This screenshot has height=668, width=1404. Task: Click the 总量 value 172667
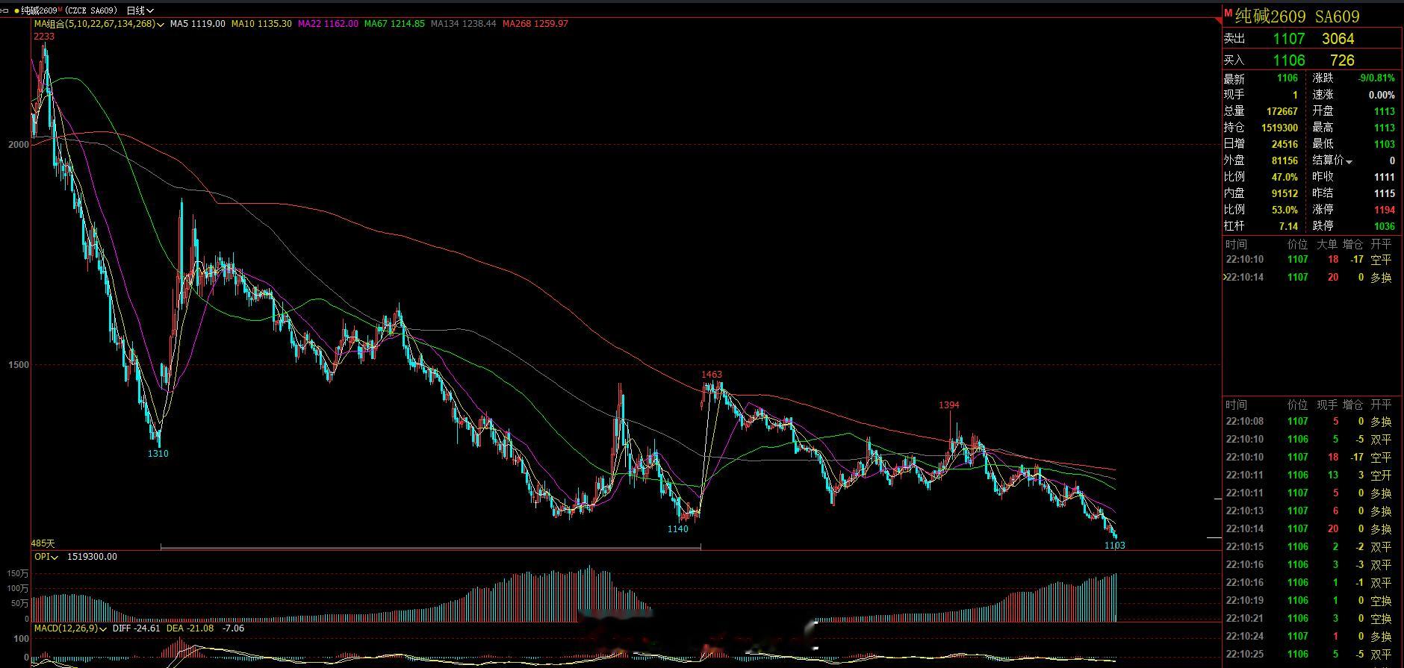1282,111
